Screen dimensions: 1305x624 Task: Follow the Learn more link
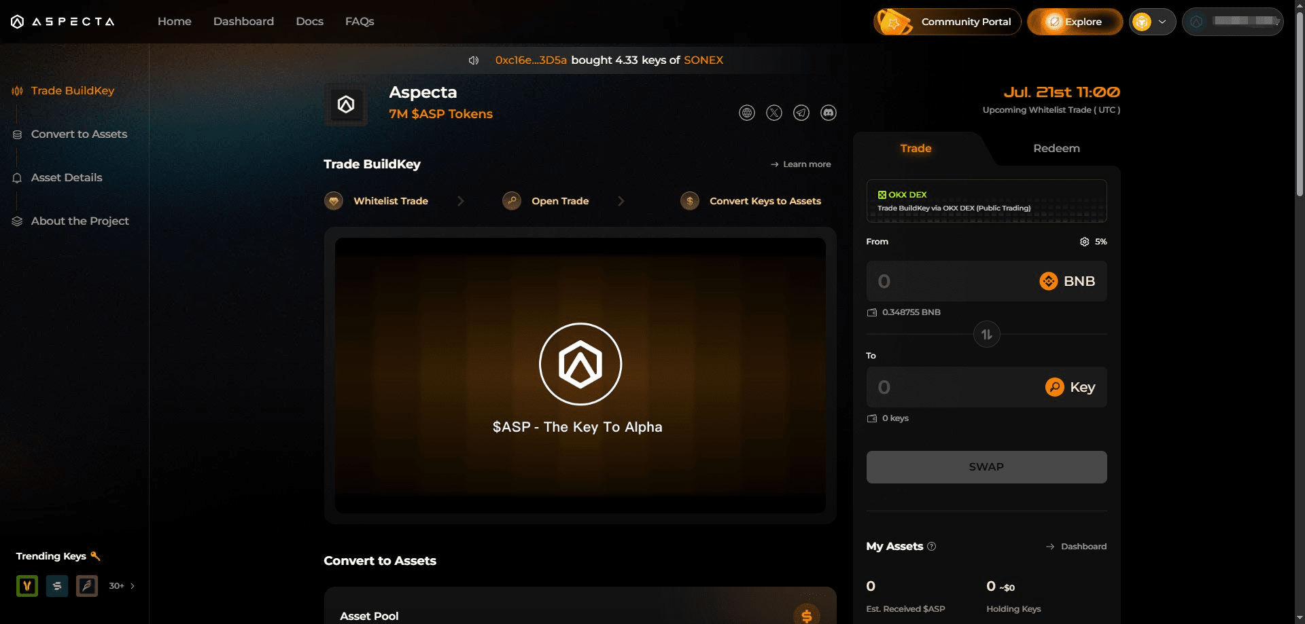801,164
